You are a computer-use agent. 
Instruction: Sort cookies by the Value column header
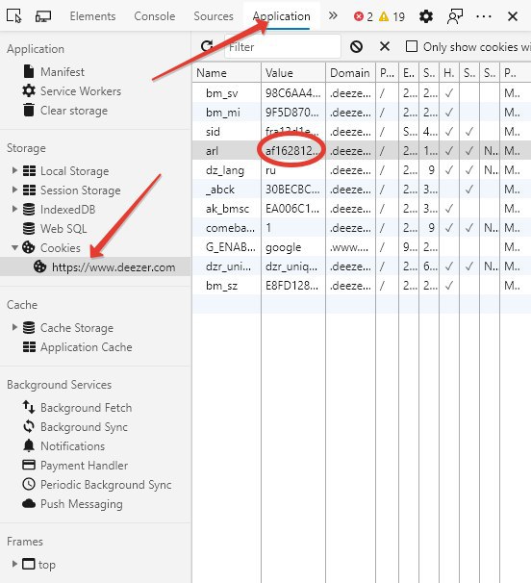pos(293,73)
